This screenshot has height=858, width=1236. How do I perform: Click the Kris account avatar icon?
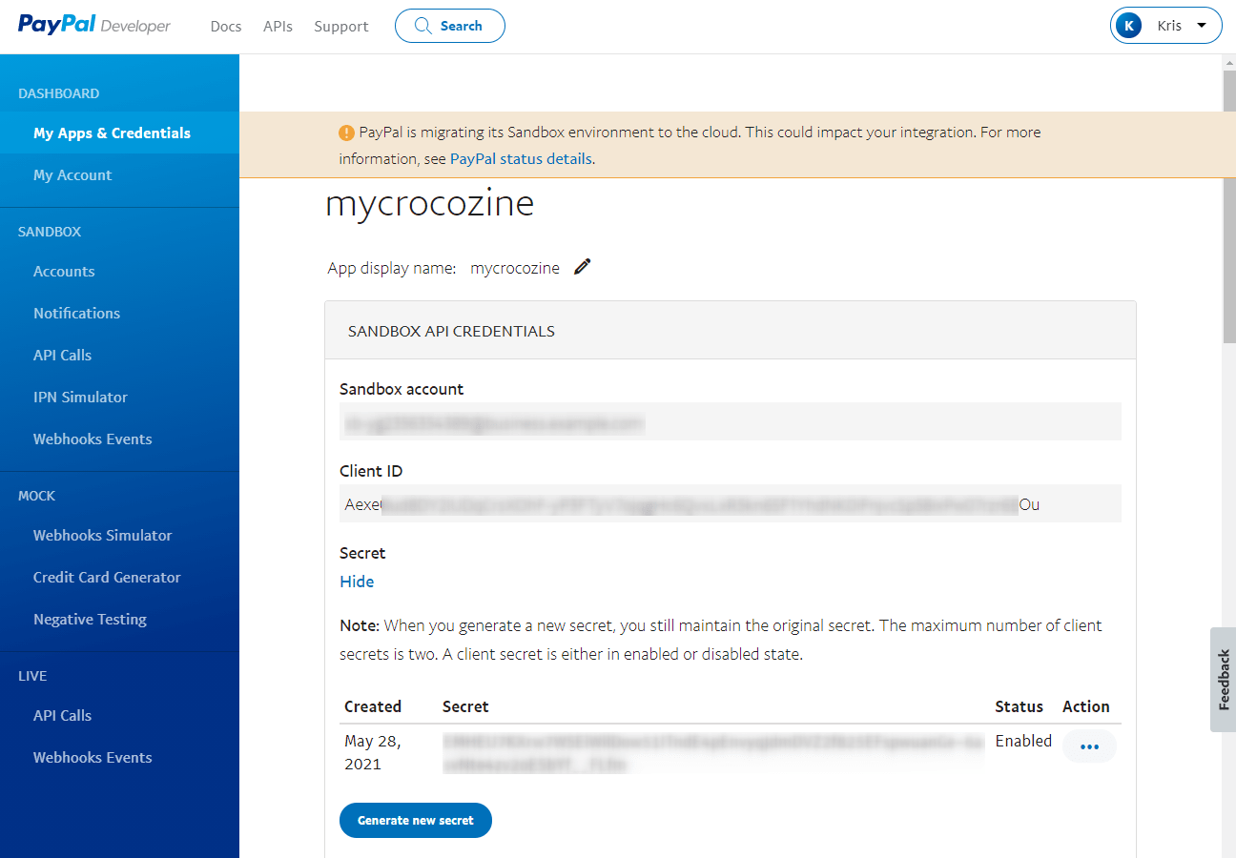tap(1129, 25)
